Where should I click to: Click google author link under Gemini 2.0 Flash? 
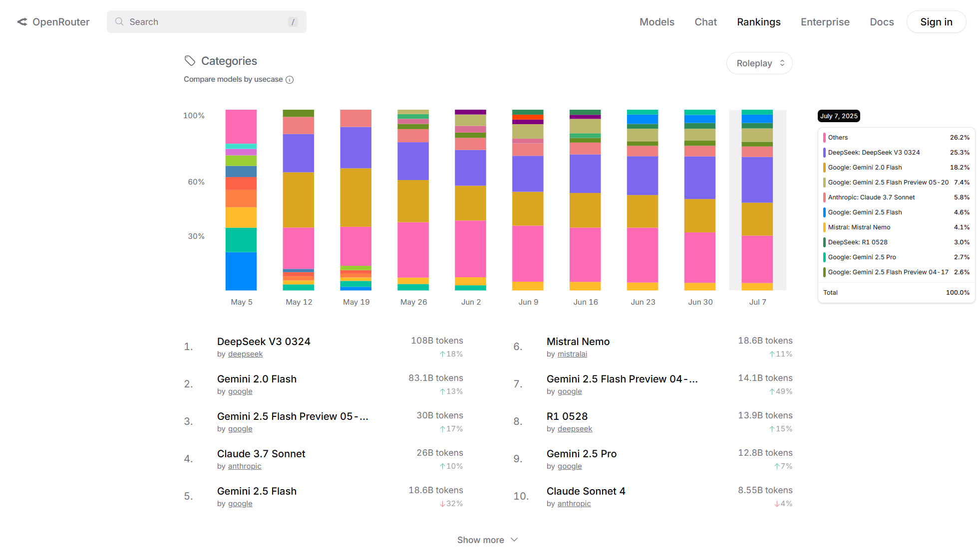240,391
